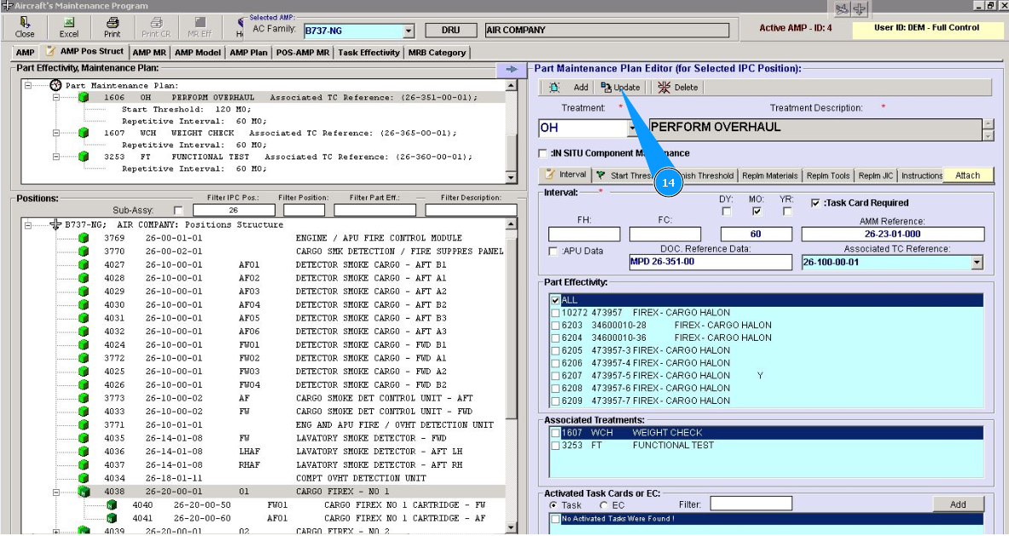
Task: Uncheck the Task Card Required checkbox
Action: pyautogui.click(x=816, y=204)
